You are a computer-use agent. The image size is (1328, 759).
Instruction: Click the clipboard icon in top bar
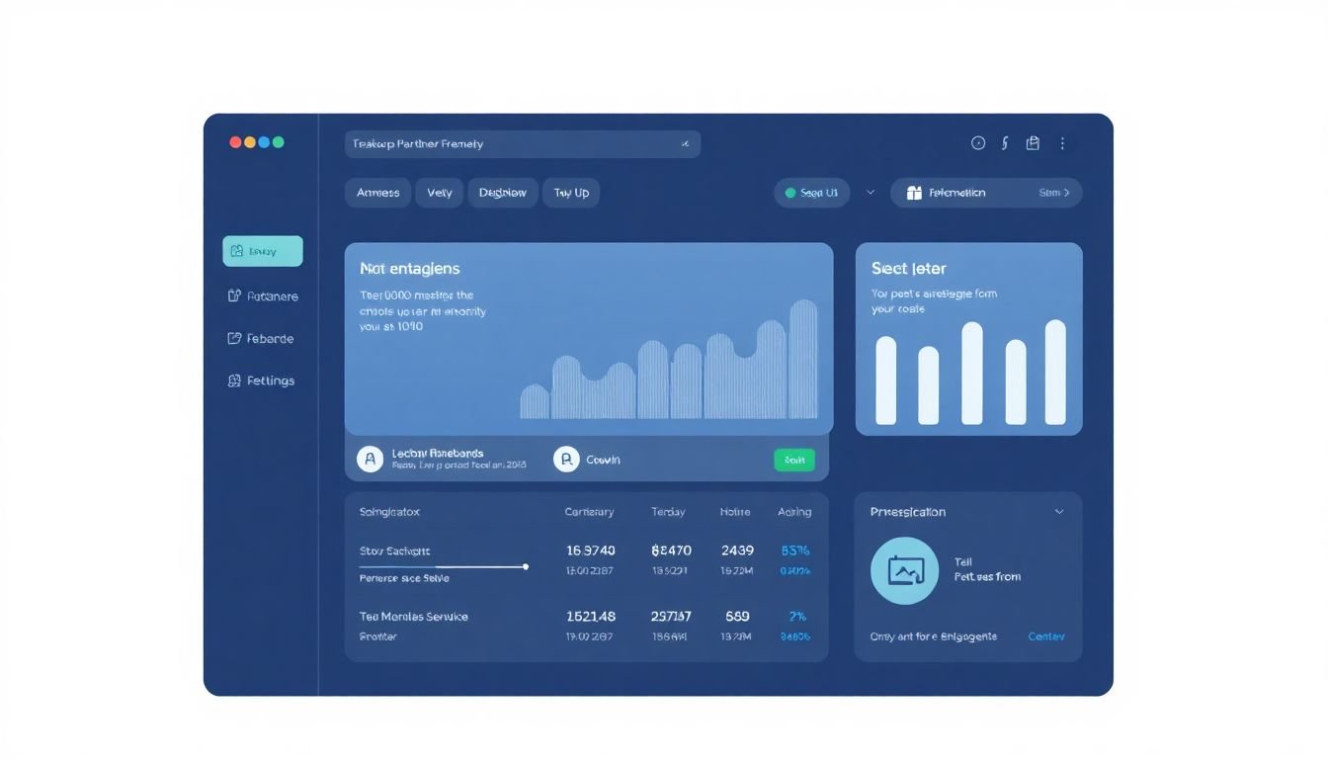point(1033,143)
